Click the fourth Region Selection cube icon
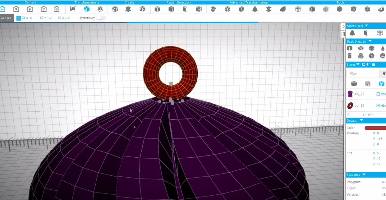This screenshot has height=200, width=386. 199,9
